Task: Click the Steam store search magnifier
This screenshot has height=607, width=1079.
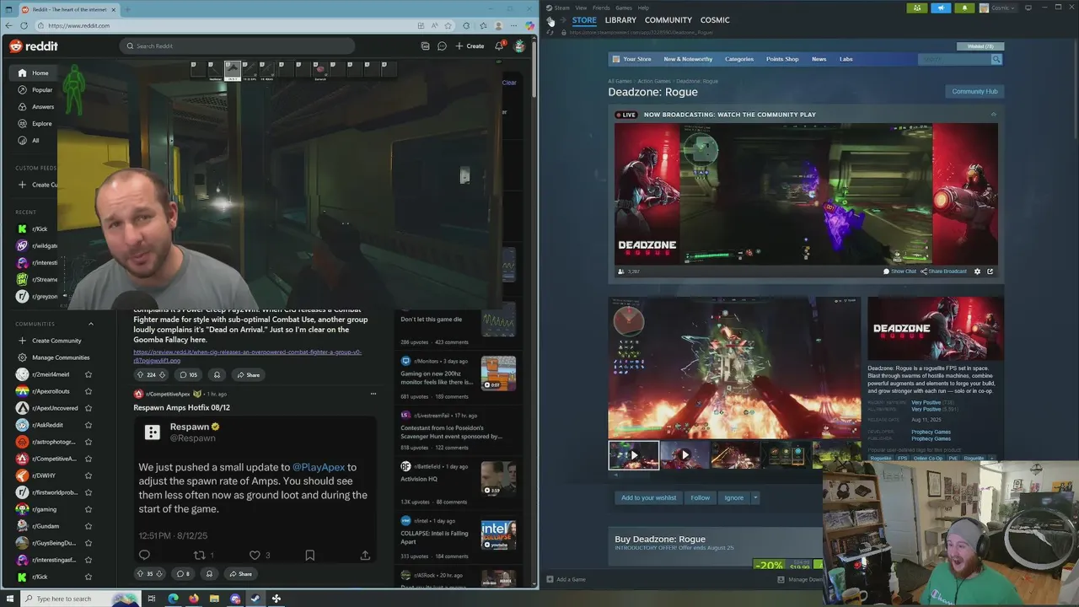Action: (x=996, y=59)
